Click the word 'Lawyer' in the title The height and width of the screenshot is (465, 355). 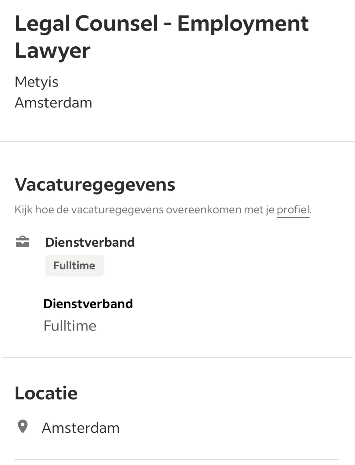click(53, 51)
